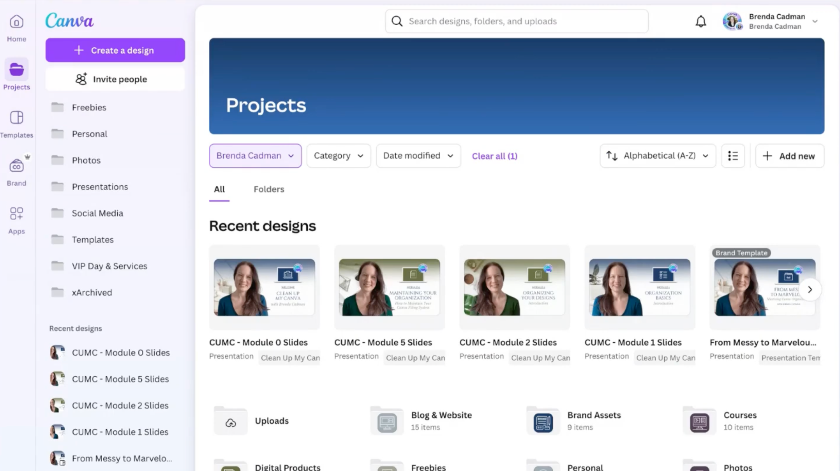Click sort arrows icon beside Alphabetical
The height and width of the screenshot is (471, 840).
coord(612,156)
